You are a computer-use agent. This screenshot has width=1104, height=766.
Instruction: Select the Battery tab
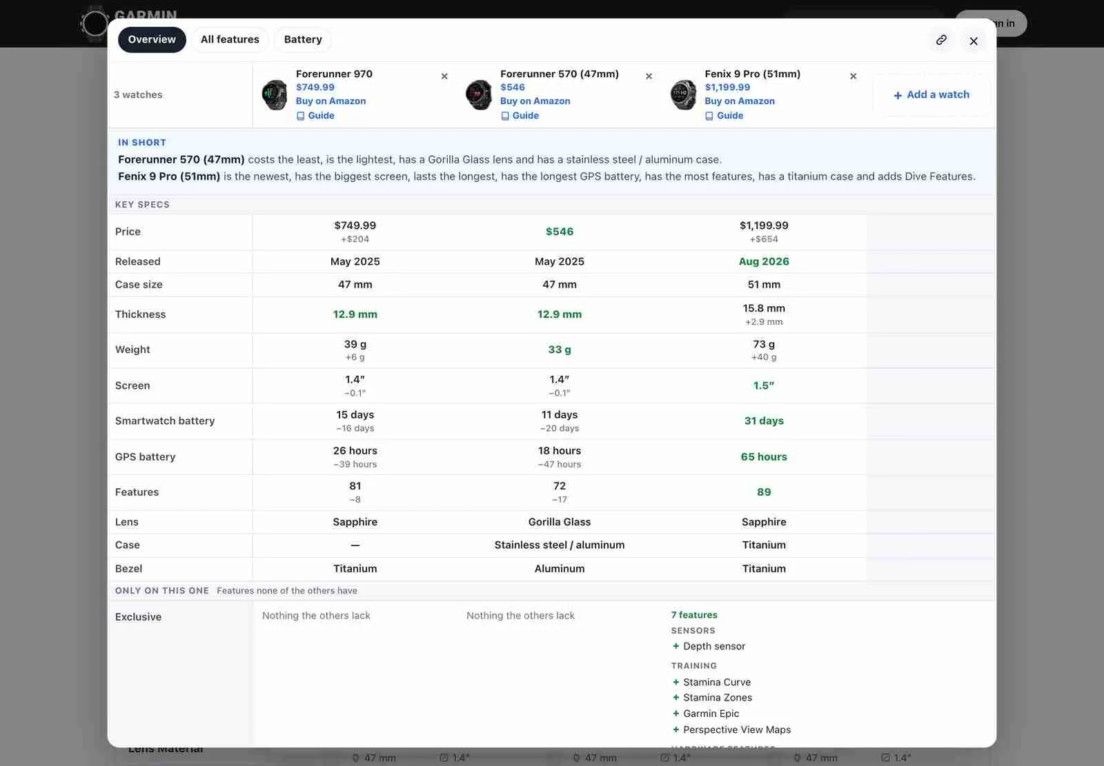303,39
